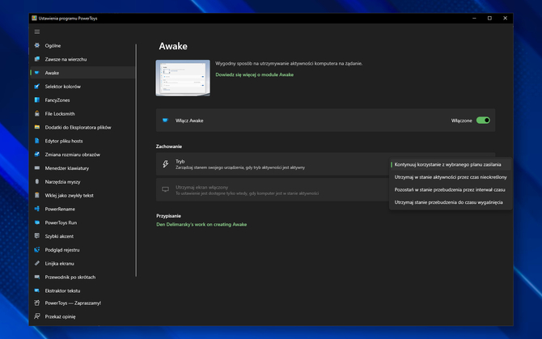Open Menedżer klawiatury settings
This screenshot has height=339, width=542.
(83, 168)
